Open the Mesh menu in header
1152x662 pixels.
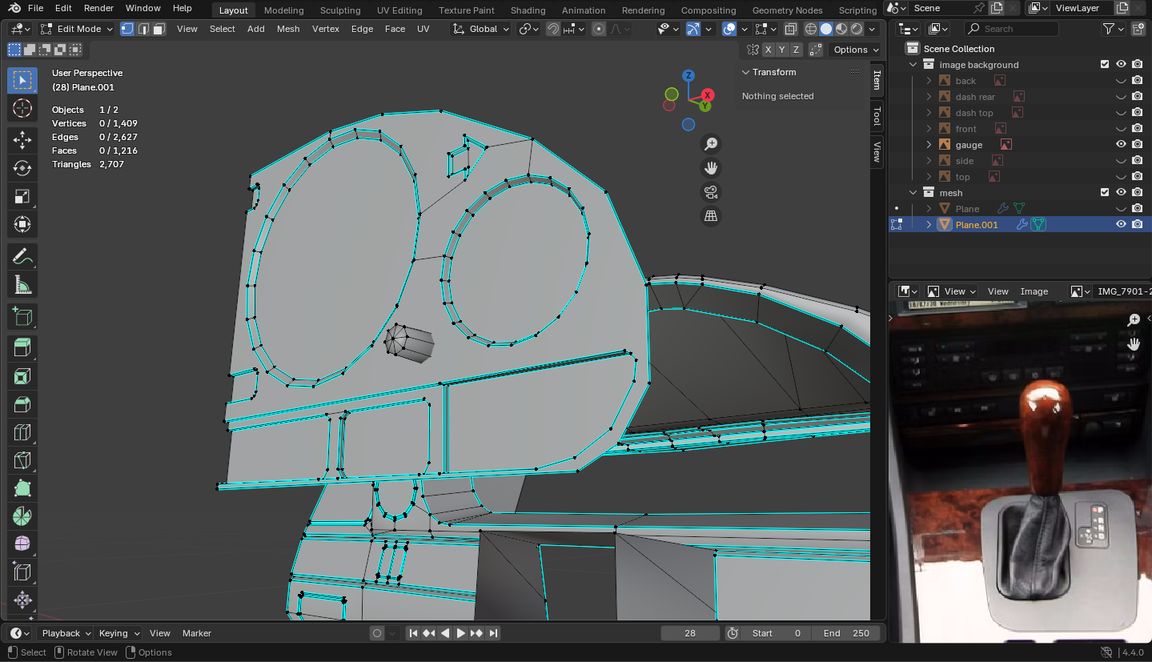pyautogui.click(x=288, y=29)
